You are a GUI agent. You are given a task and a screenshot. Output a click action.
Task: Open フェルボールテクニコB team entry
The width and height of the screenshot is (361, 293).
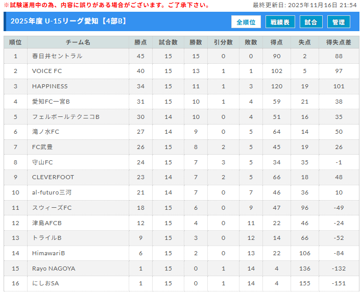tap(65, 117)
